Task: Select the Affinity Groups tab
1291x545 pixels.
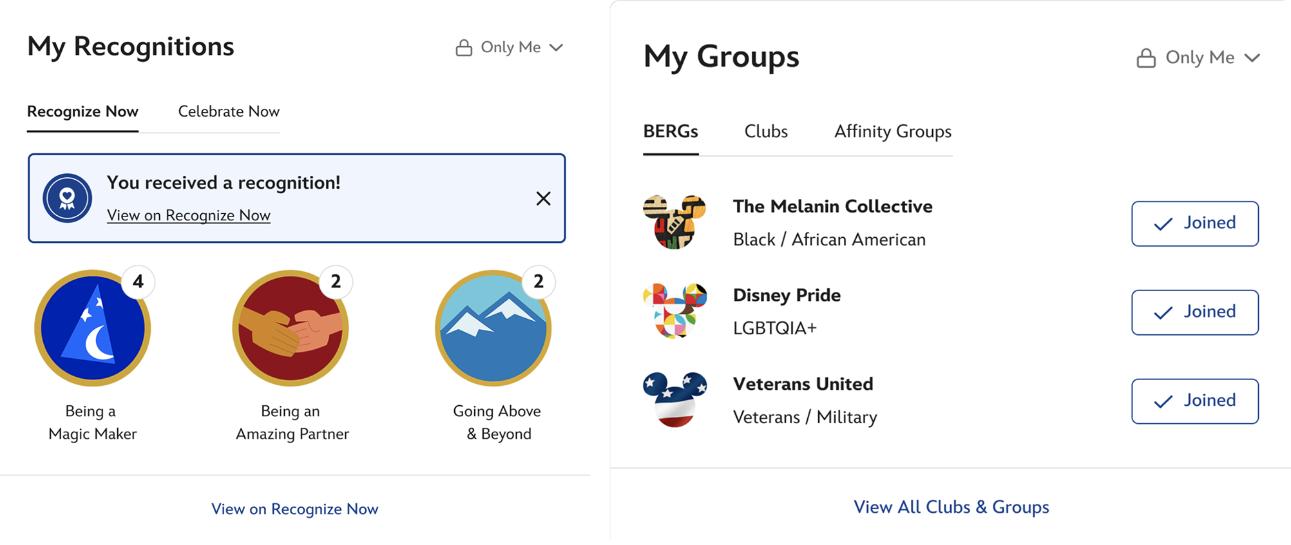Action: [892, 131]
